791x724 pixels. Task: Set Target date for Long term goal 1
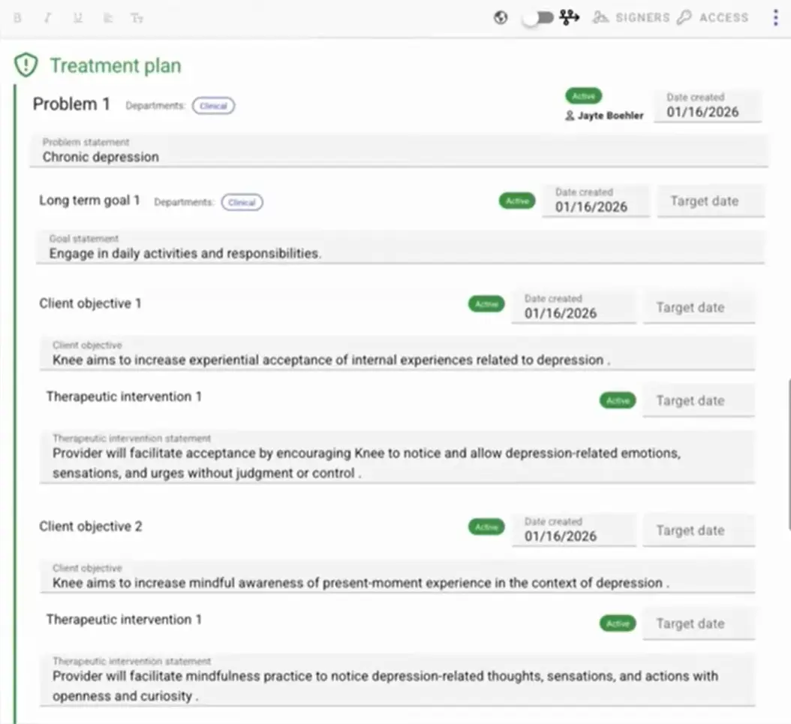(710, 201)
